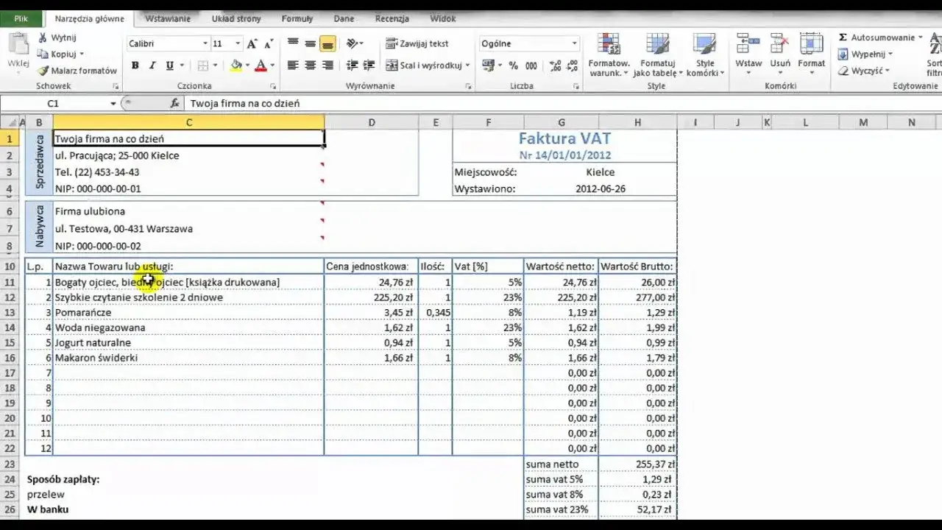Apply the red font color button

[x=261, y=66]
